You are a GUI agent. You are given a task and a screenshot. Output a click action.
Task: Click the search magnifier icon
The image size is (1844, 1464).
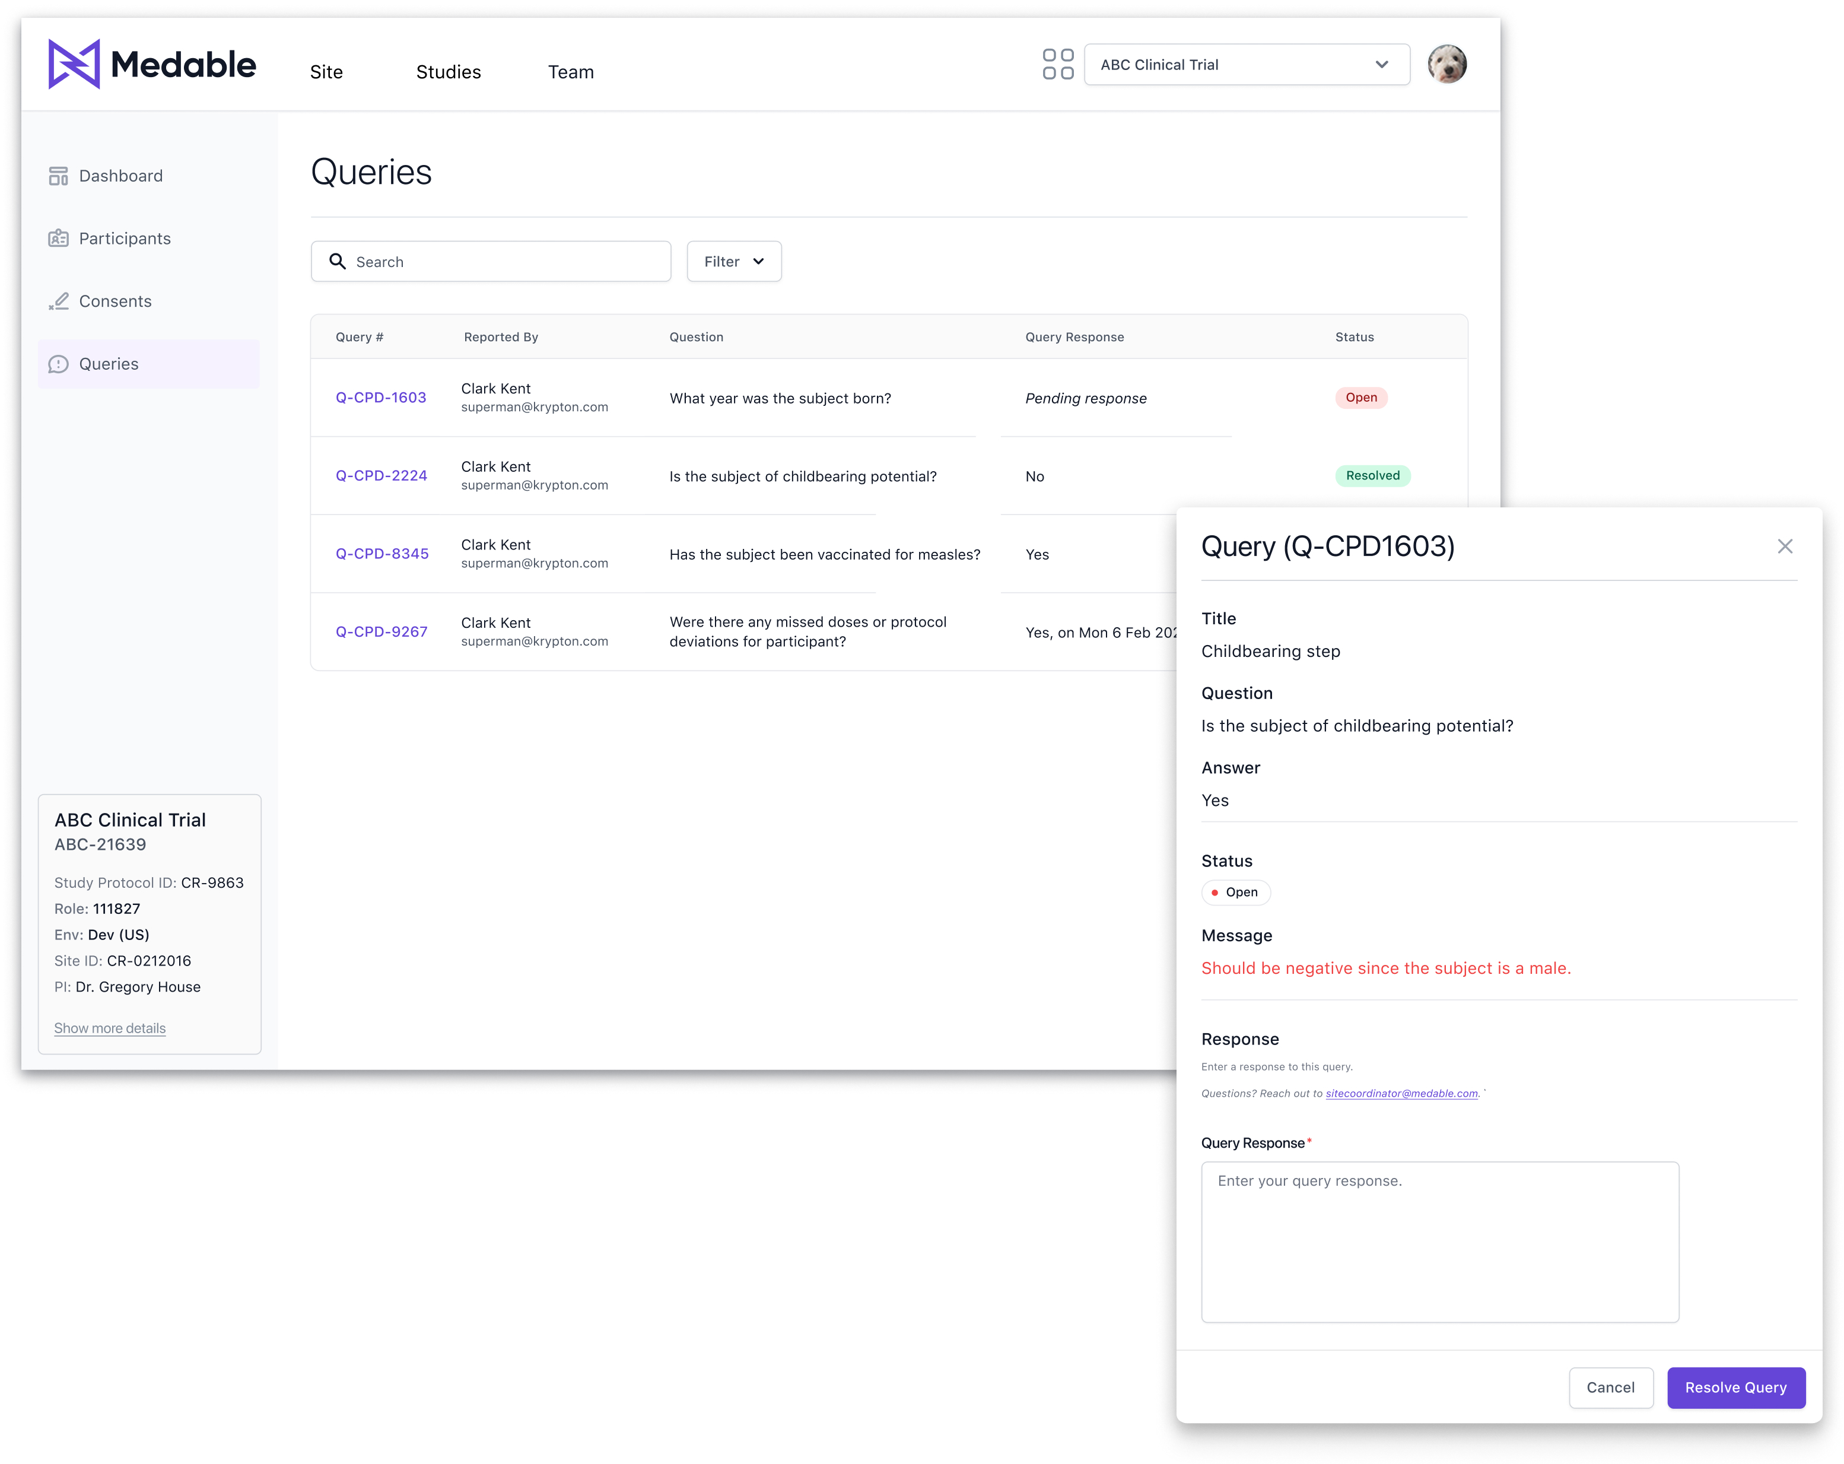338,262
